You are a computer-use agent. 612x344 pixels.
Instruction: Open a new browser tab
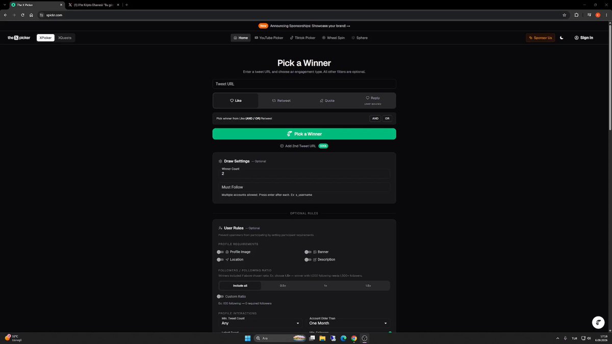point(126,5)
